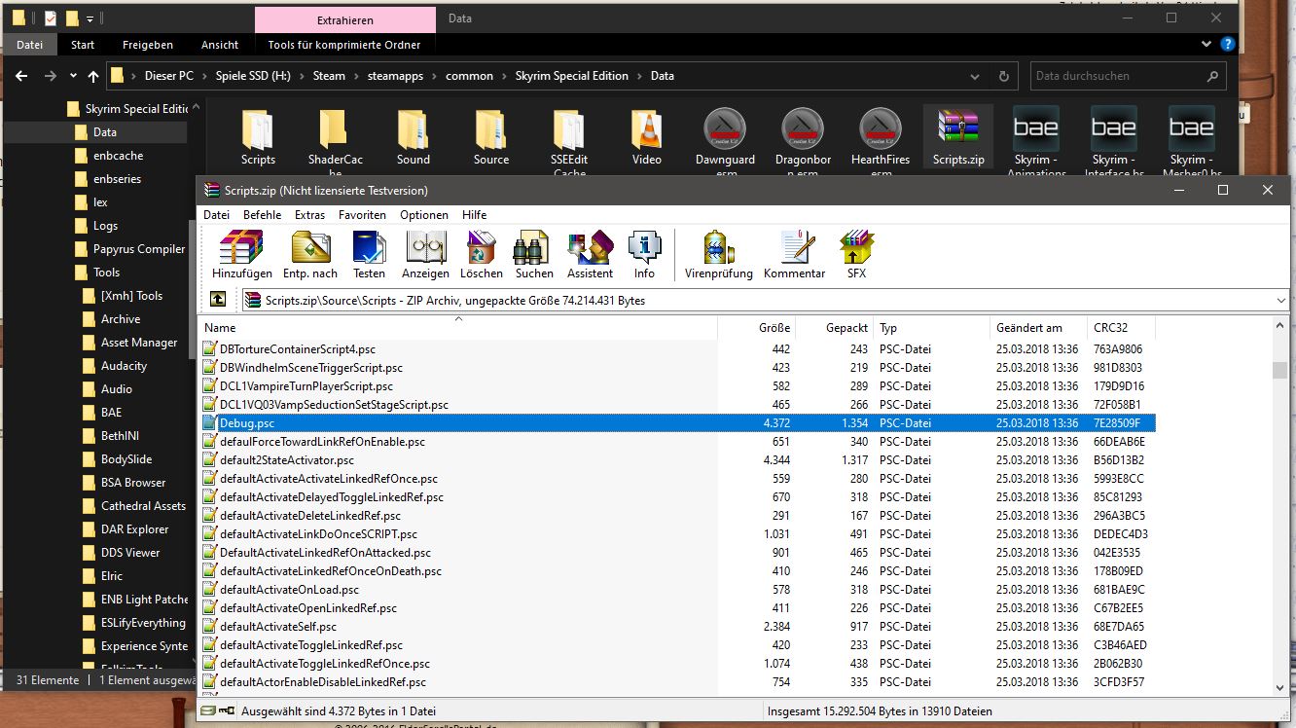Click the Info toolbar icon
This screenshot has width=1296, height=728.
point(644,255)
